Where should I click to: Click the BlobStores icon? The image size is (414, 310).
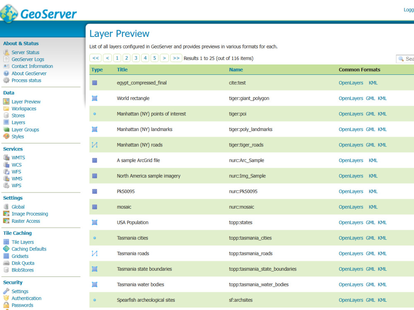[6, 270]
